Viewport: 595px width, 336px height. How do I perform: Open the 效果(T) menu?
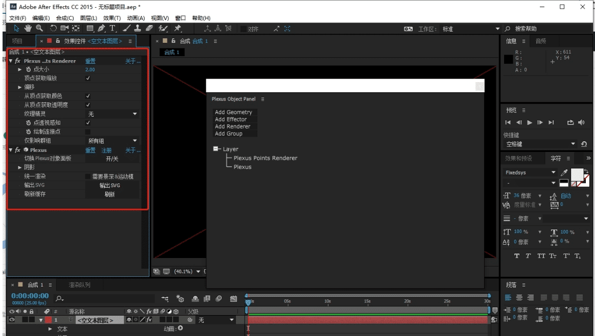point(112,18)
